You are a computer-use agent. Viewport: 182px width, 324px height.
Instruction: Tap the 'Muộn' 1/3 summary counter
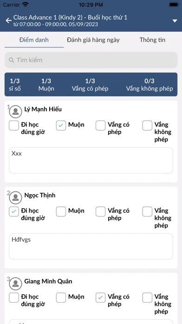[46, 85]
